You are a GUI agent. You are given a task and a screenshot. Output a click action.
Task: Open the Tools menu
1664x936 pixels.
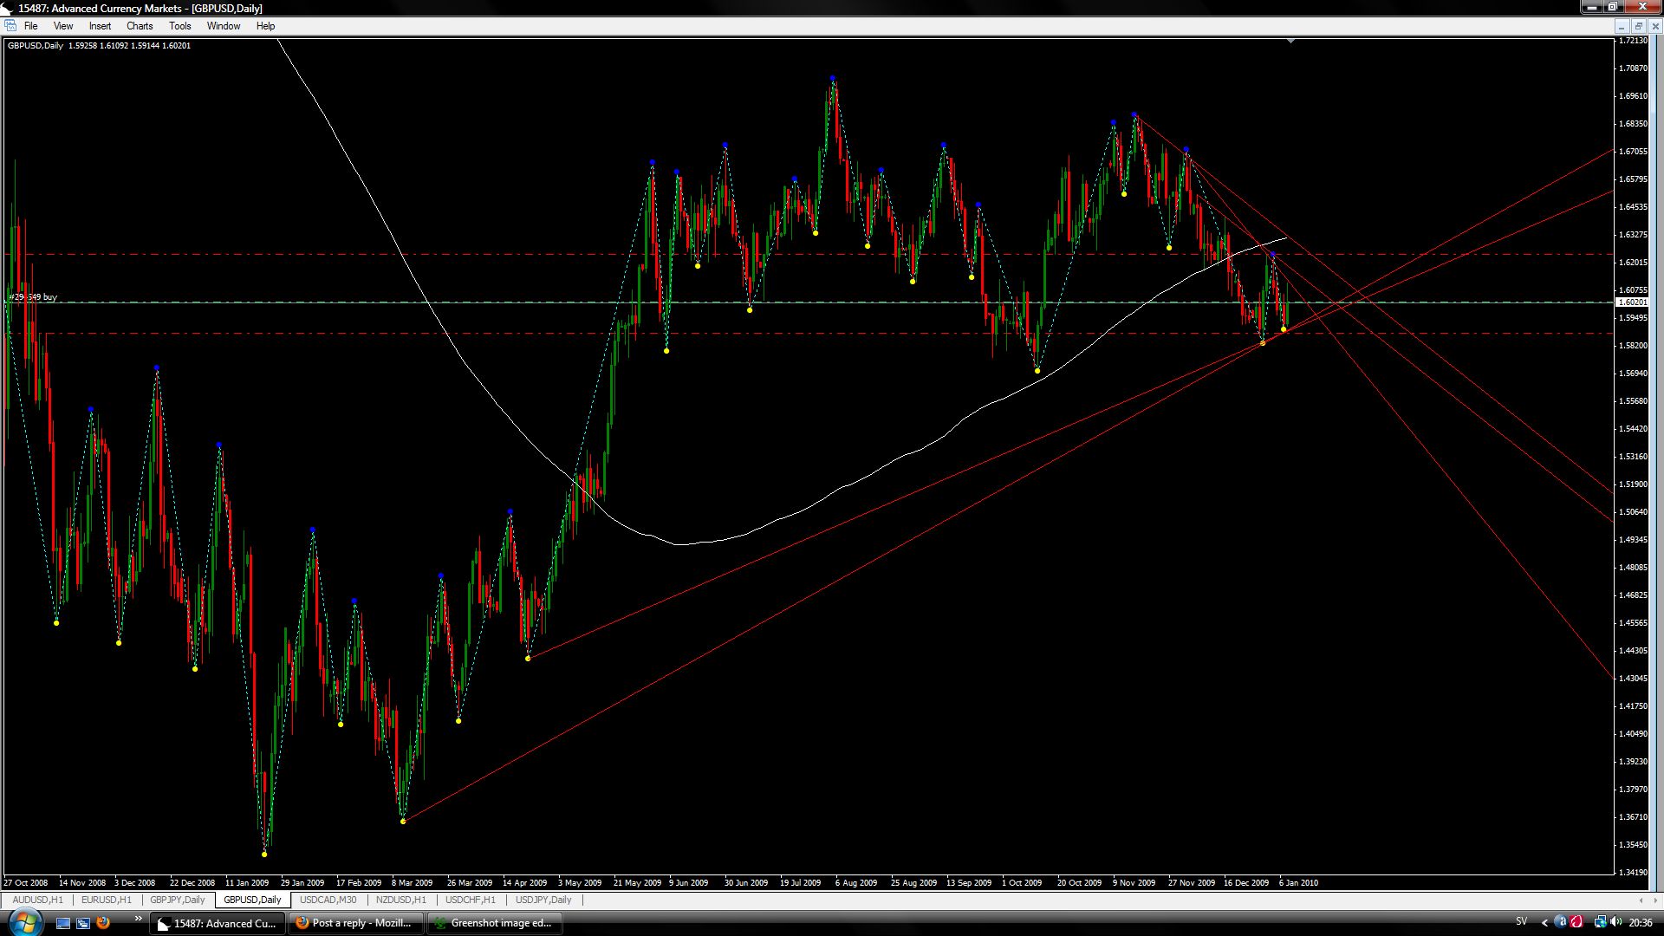click(x=180, y=26)
